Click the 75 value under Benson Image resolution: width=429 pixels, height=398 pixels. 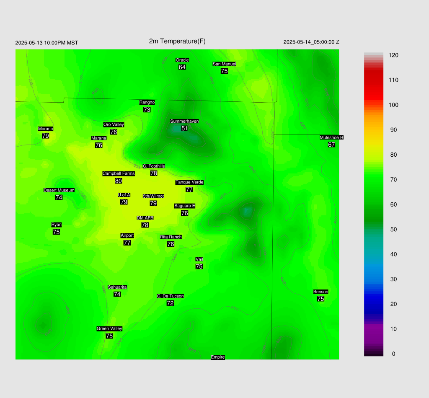[x=320, y=299]
